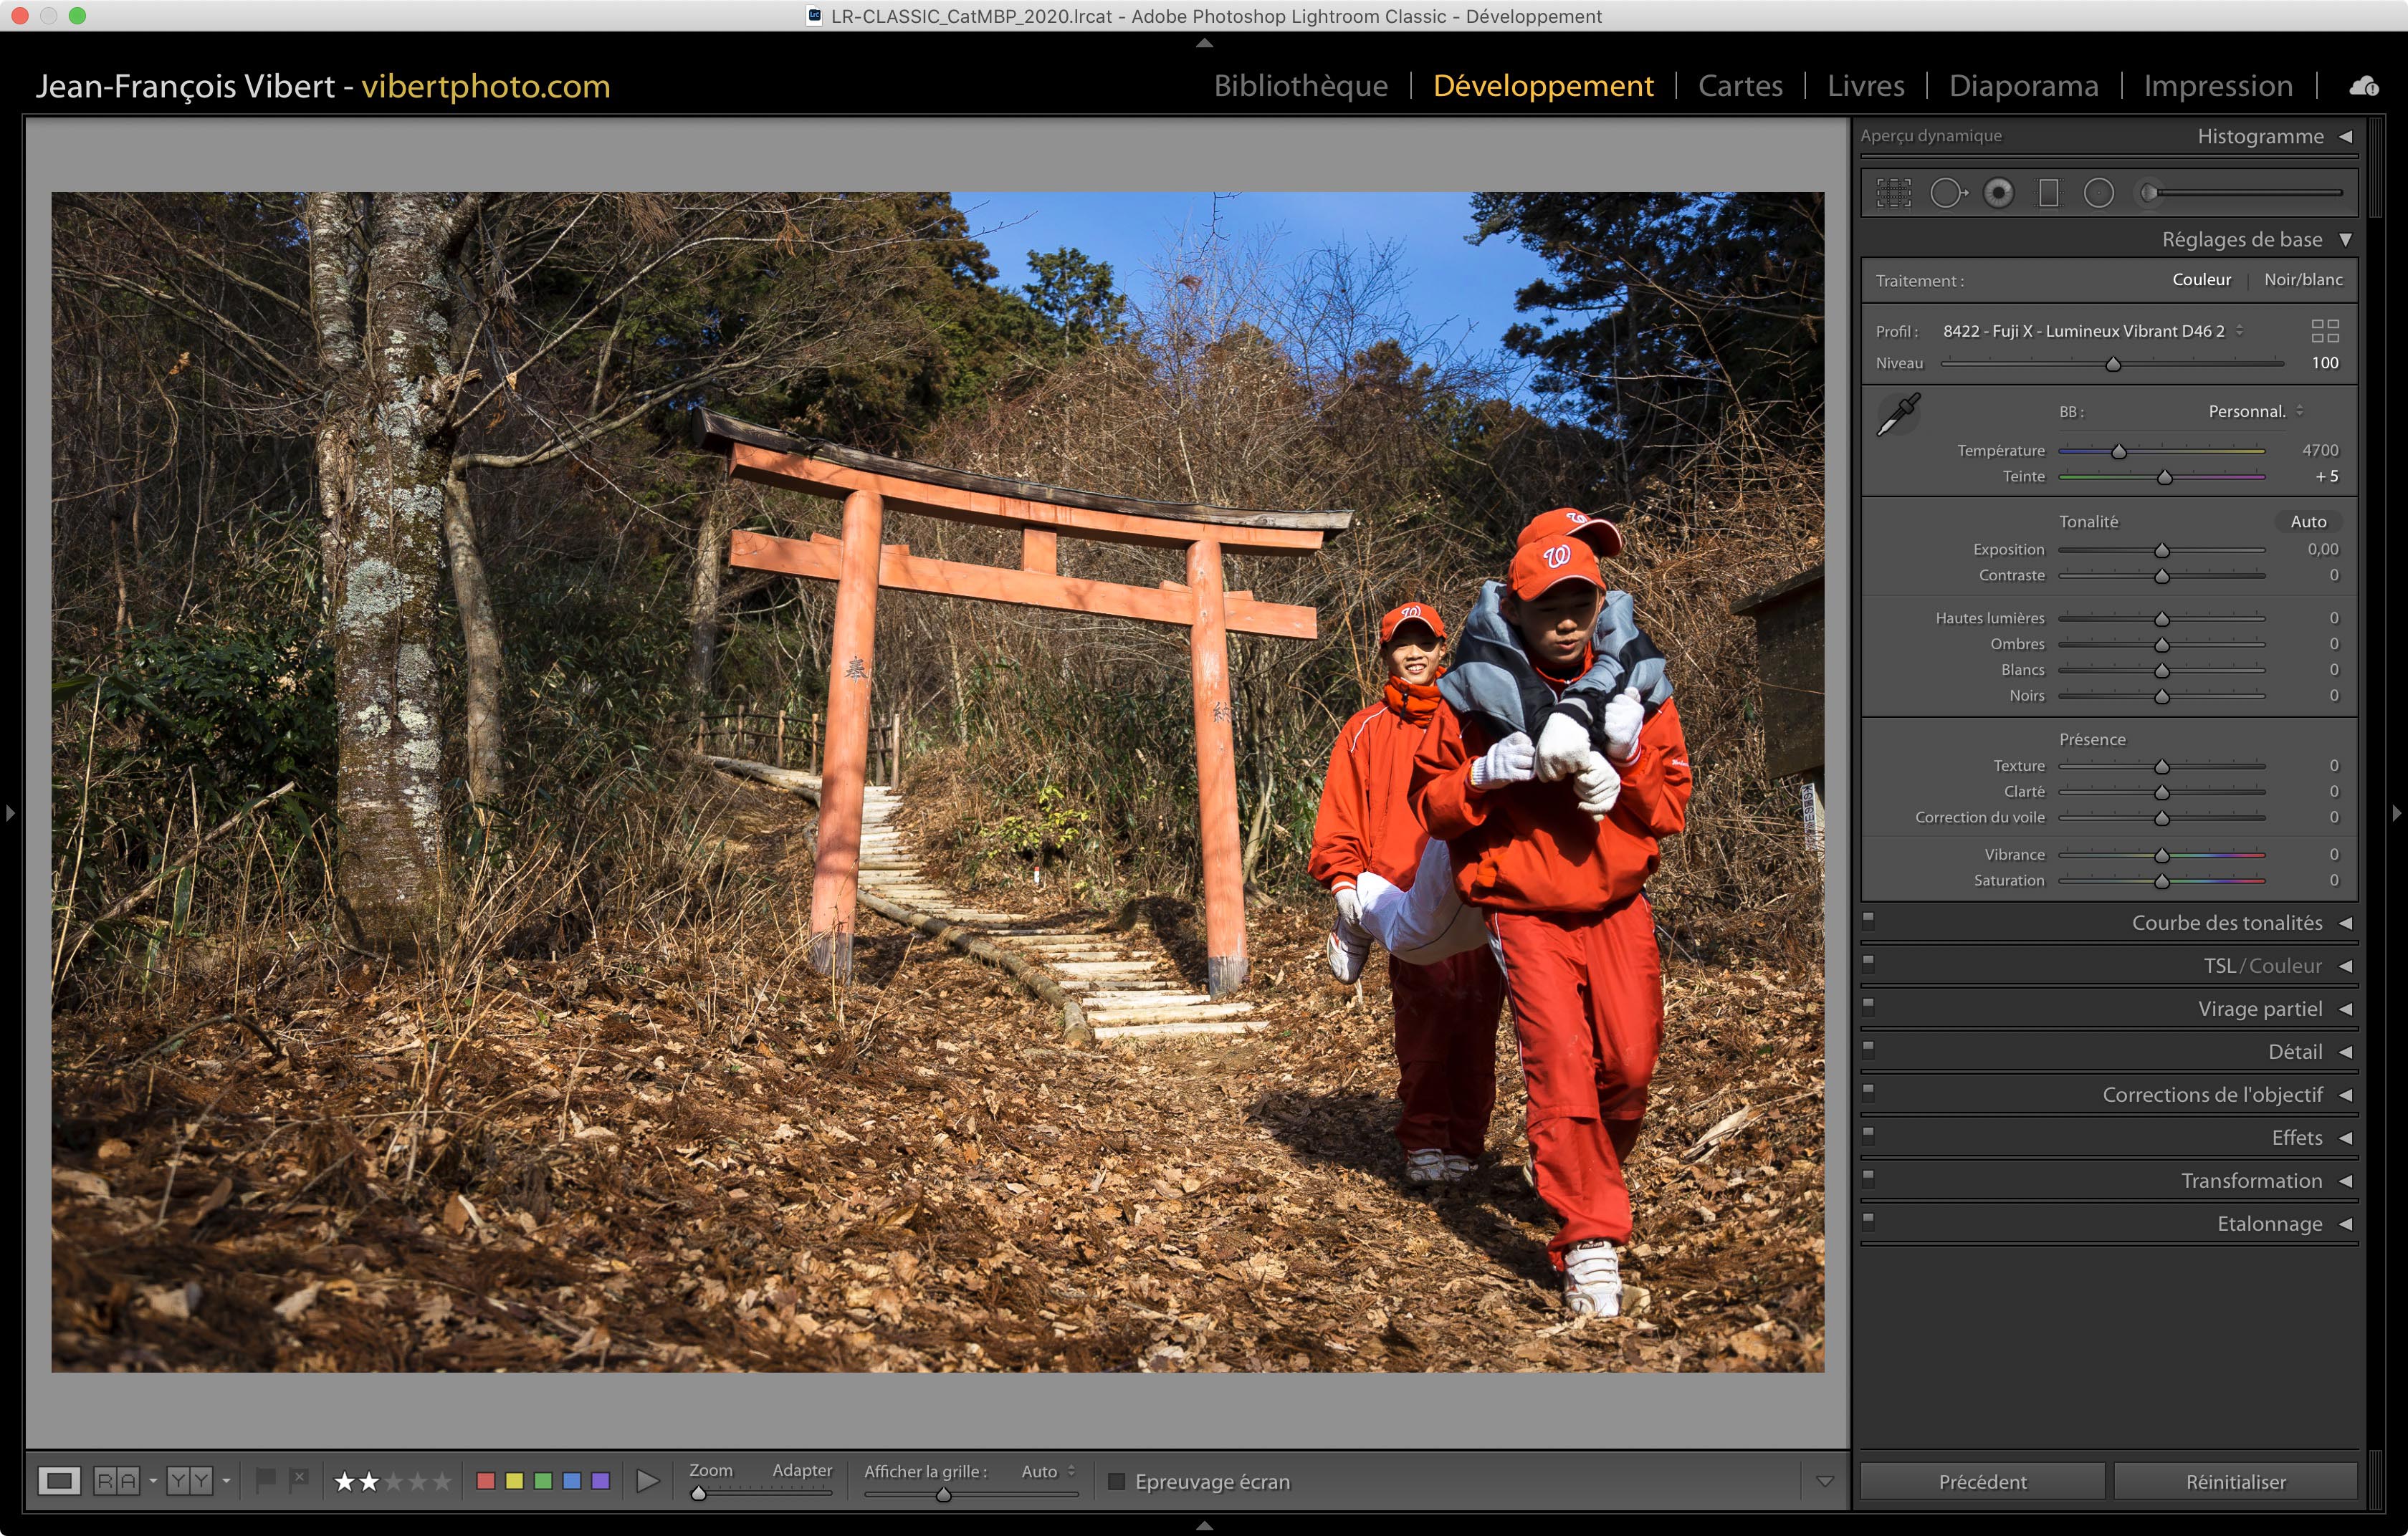This screenshot has width=2408, height=1536.
Task: Switch to the Bibliothèque module
Action: click(x=1300, y=86)
